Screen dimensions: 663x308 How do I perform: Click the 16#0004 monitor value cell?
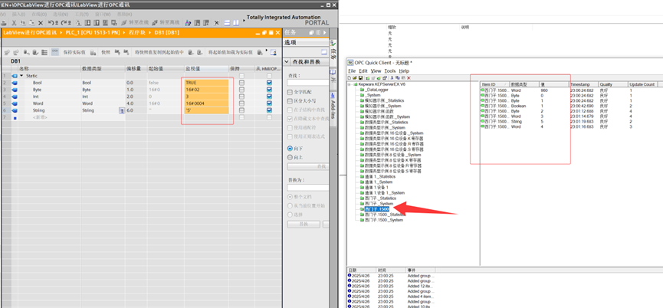click(x=207, y=103)
